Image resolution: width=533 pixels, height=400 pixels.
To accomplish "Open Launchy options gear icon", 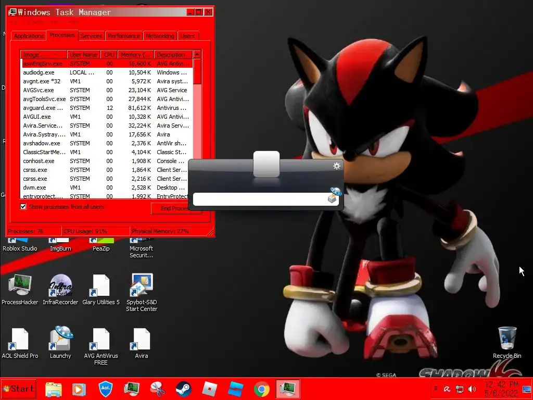I will tap(337, 166).
